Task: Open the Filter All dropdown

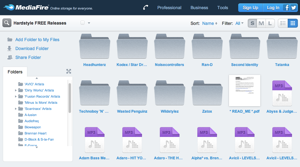Action: [239, 23]
